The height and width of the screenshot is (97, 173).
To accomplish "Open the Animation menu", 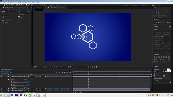I will tap(25, 3).
